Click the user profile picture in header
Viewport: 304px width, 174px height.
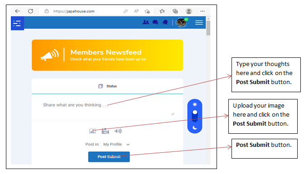(x=181, y=23)
